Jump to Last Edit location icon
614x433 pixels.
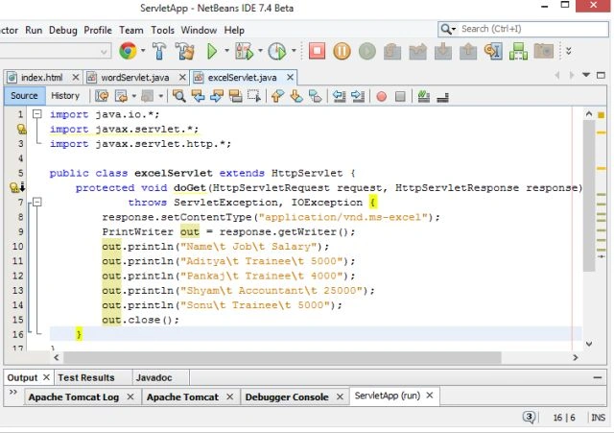point(102,96)
